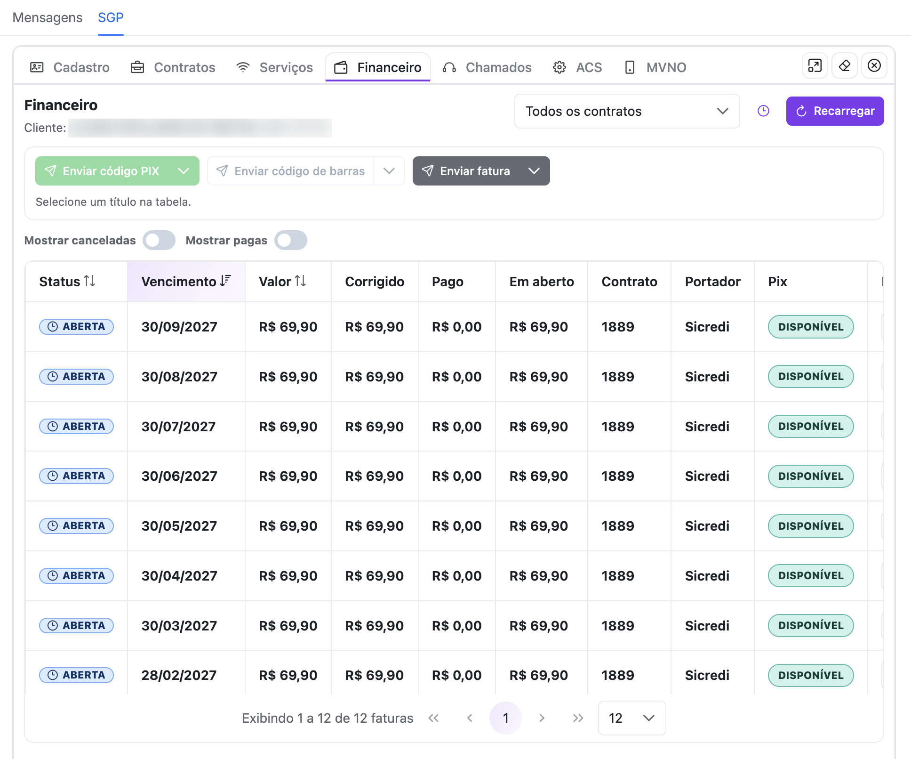Click the MVNO phone icon
911x759 pixels.
tap(630, 67)
